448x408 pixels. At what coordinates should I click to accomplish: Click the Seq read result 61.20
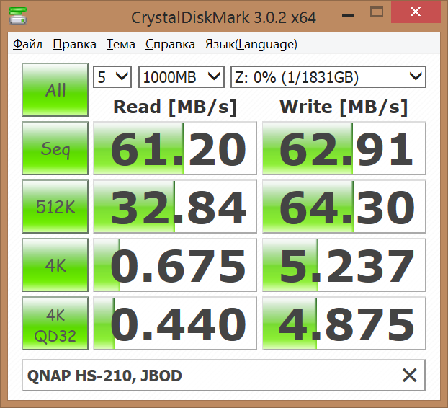point(175,148)
